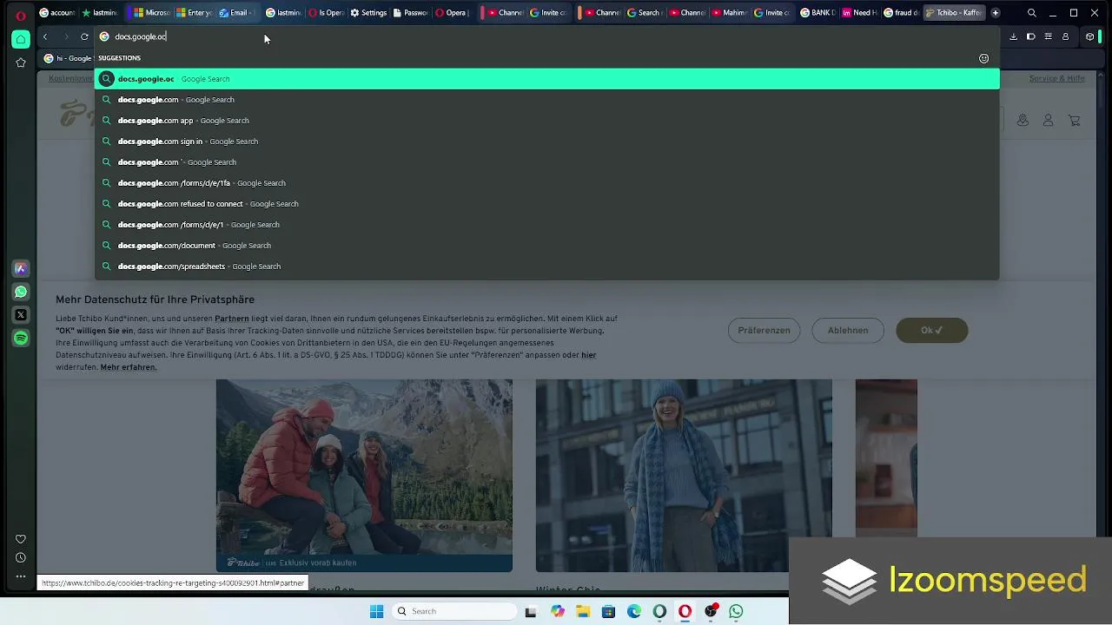Open the X (Twitter) sidebar icon
Screen dimensions: 1112x625
pos(21,314)
